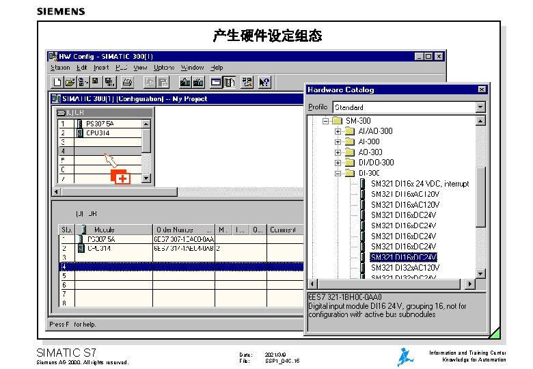
Task: Click the catalog scroll-up arrow
Action: click(480, 121)
